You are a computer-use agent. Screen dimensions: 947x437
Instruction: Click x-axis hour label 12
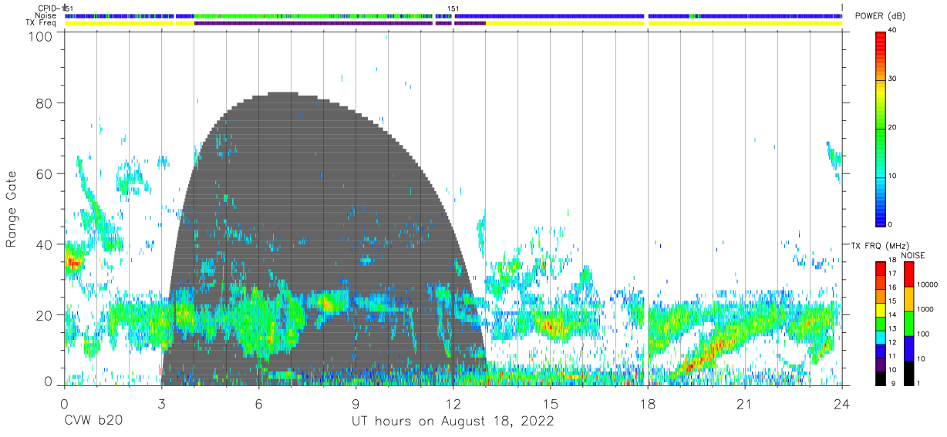[x=453, y=405]
